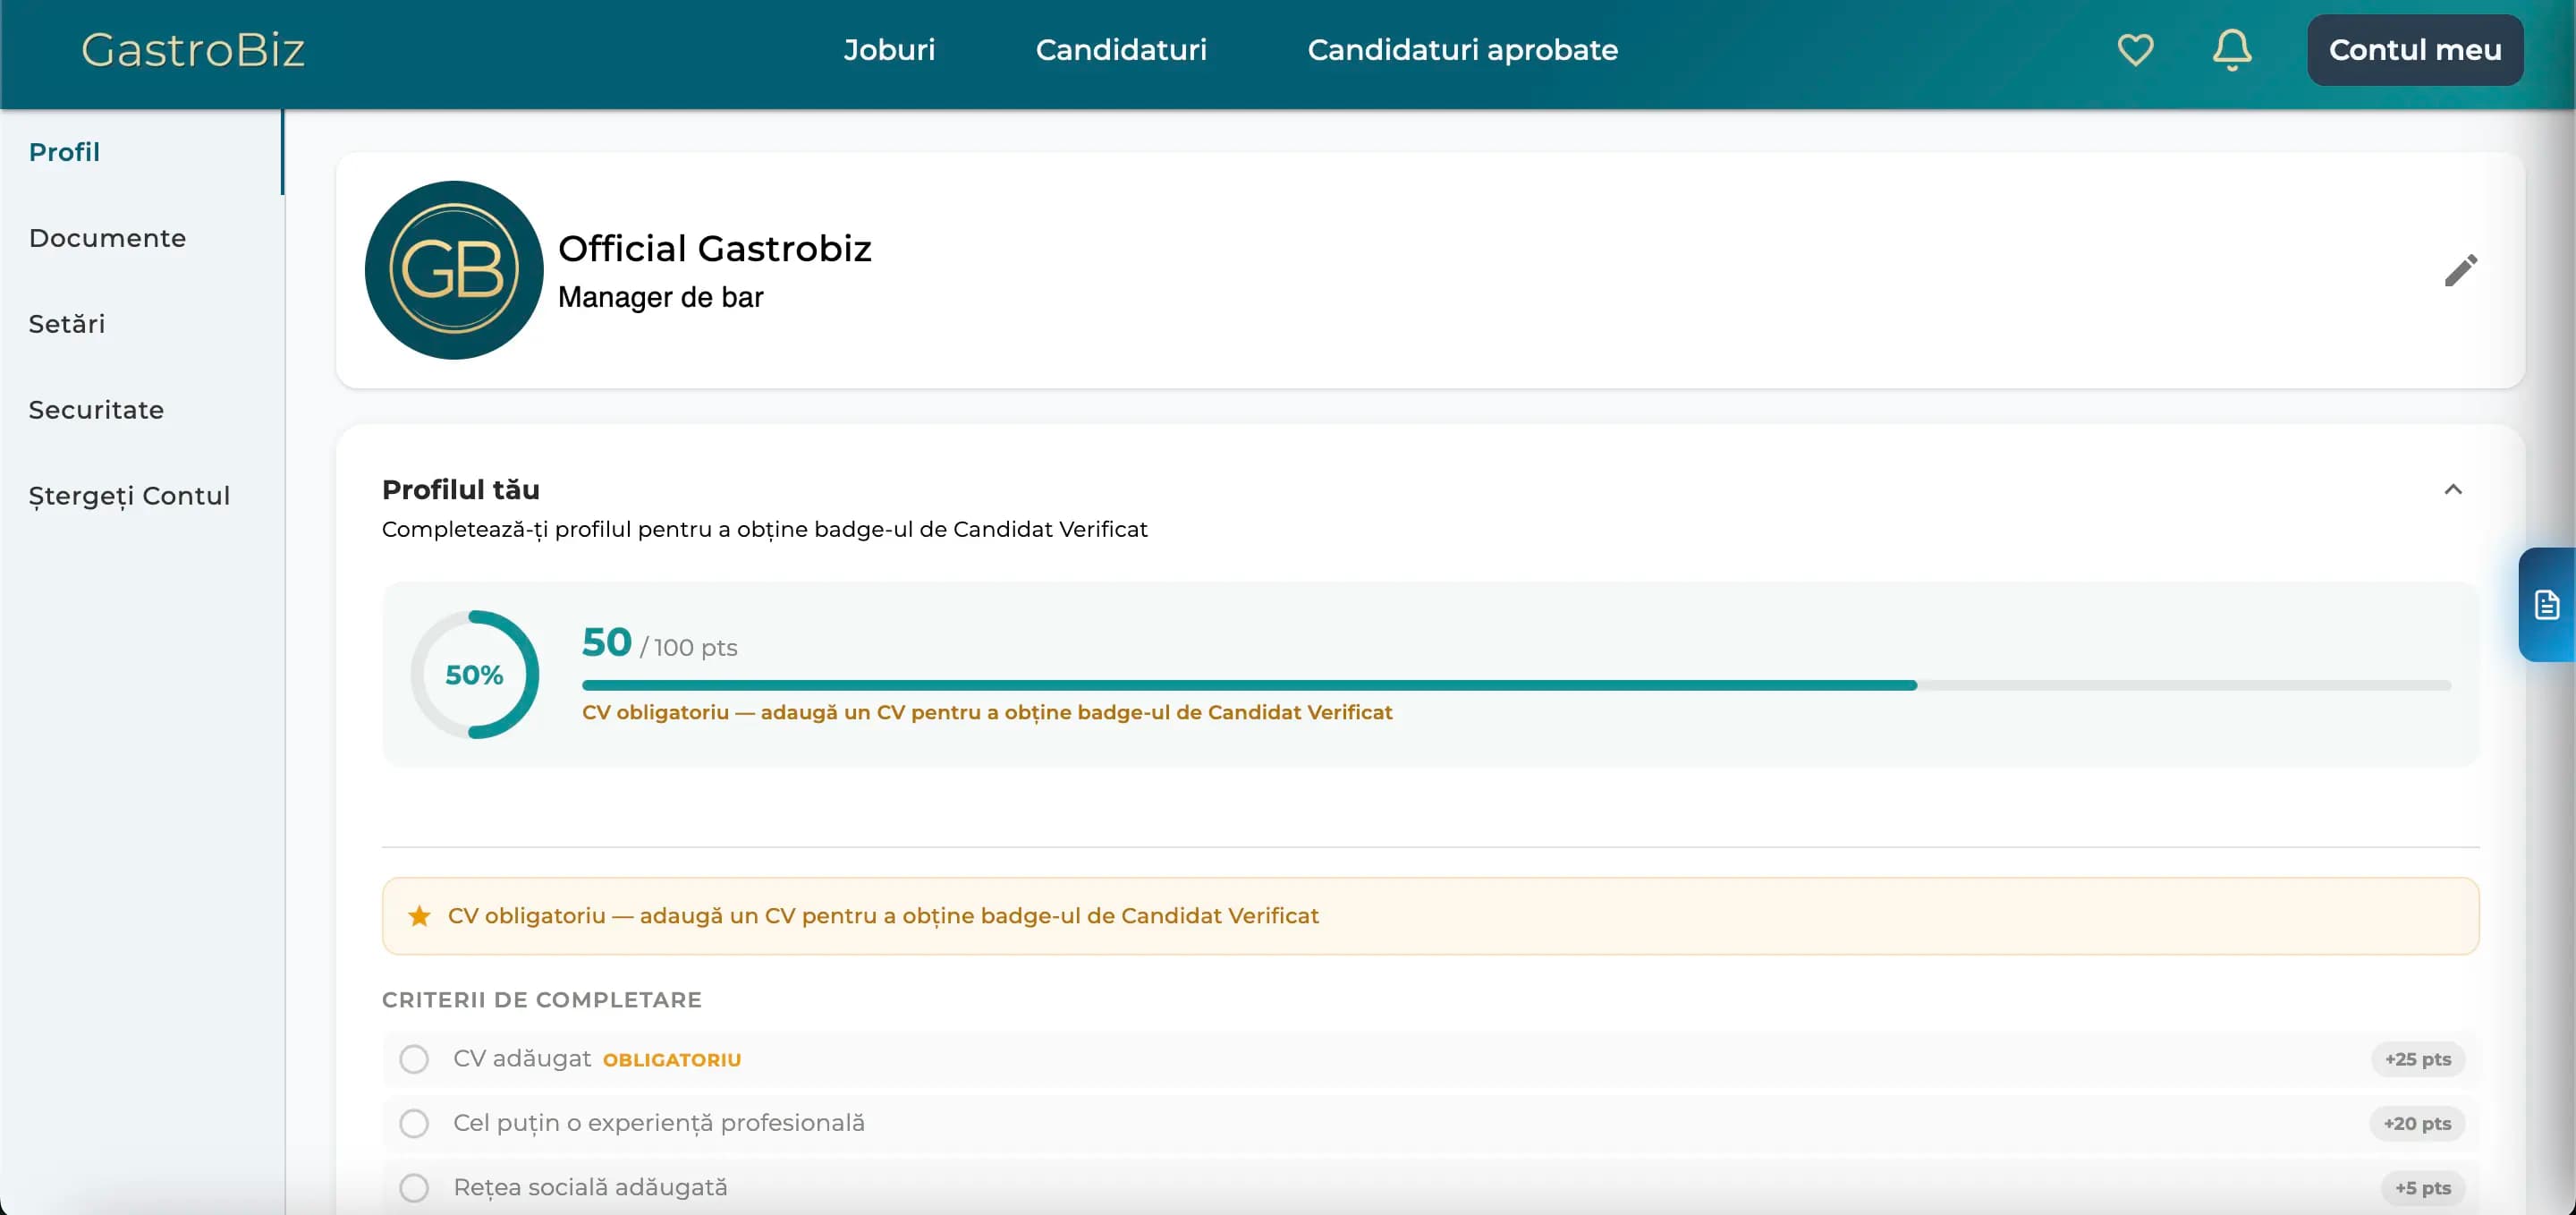This screenshot has height=1215, width=2576.
Task: Click the Completează-ți profilul subtitle
Action: tap(765, 529)
